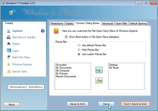Click the green add-to-Places-Bar arrow
This screenshot has height=111, width=158.
point(99,70)
